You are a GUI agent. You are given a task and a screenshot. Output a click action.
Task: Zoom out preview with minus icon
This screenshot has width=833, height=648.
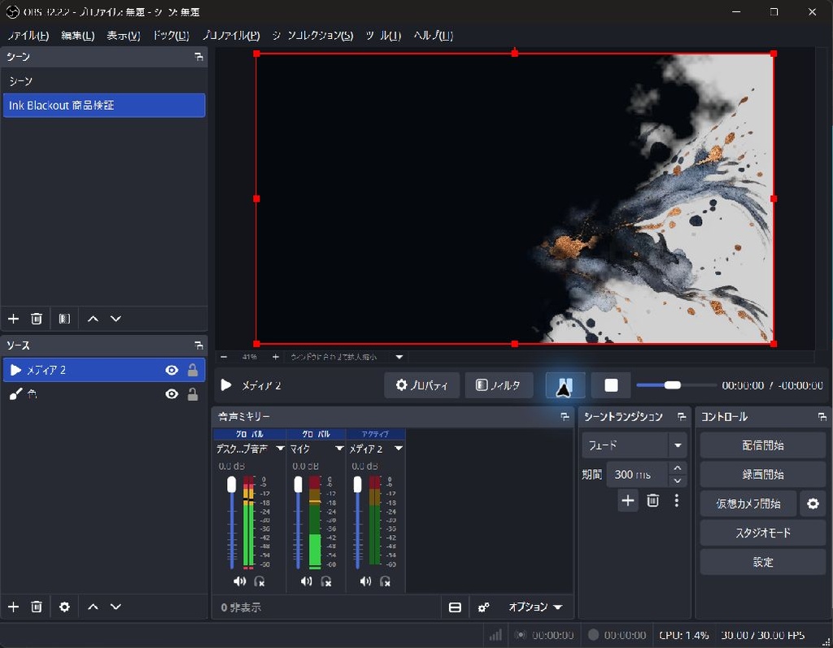tap(224, 357)
